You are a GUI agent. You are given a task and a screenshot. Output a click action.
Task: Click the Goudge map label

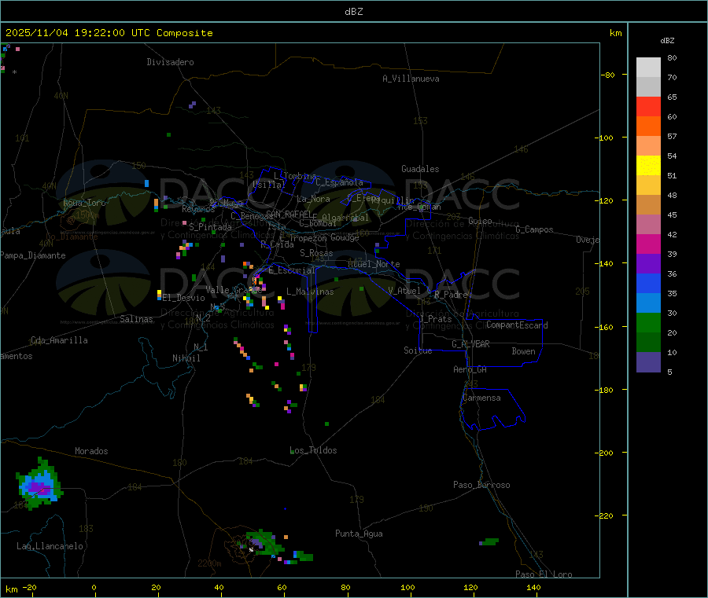coord(345,237)
